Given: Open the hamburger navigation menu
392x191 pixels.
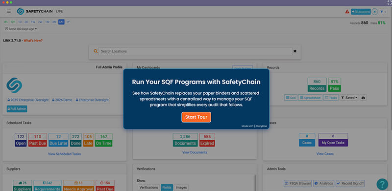Looking at the screenshot, I should tap(9, 11).
